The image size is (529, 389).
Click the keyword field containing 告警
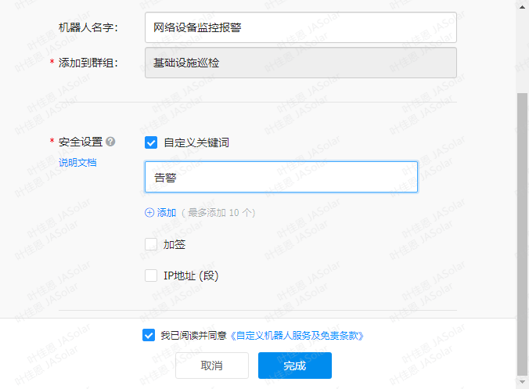point(281,178)
